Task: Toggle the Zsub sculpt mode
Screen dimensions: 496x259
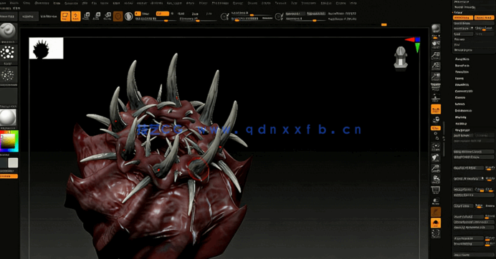Action: pyautogui.click(x=195, y=14)
